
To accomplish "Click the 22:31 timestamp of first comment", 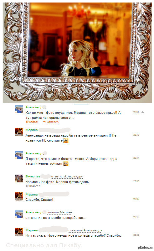I will click(136, 112).
